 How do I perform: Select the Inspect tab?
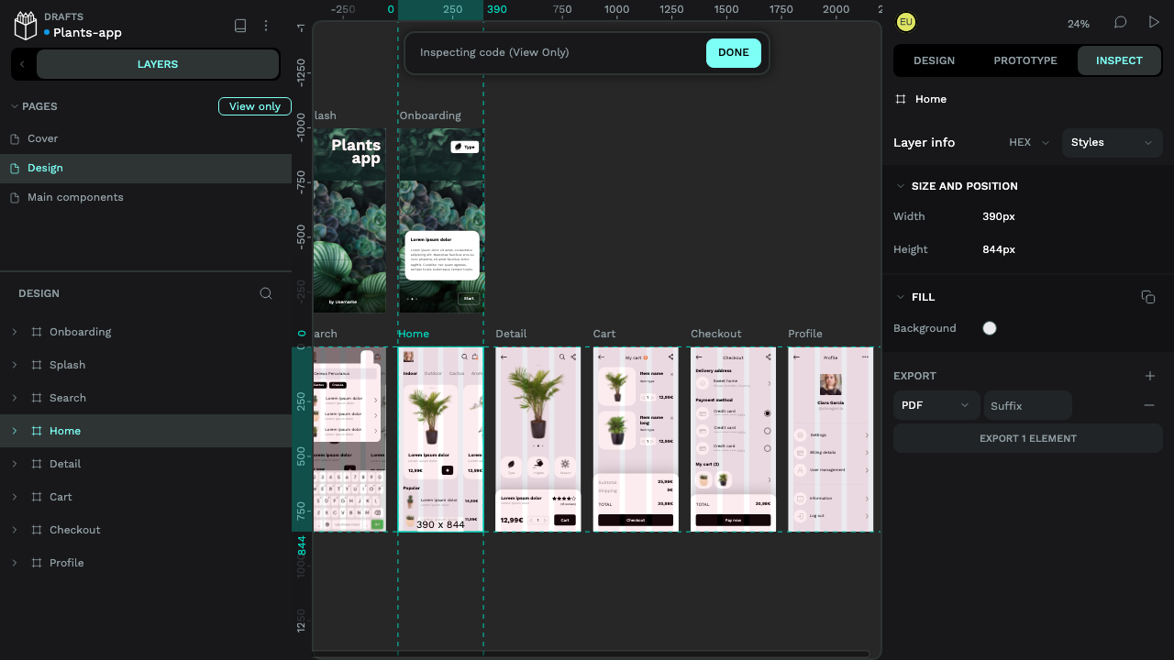(x=1119, y=60)
